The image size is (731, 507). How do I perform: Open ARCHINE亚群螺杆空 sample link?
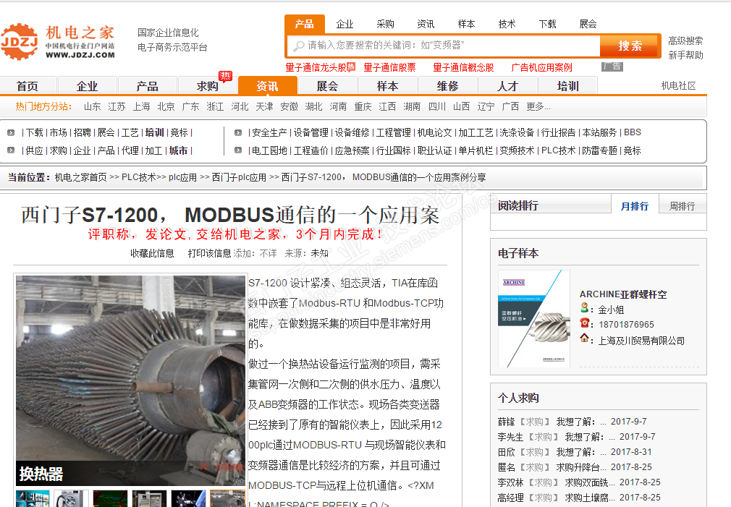623,294
